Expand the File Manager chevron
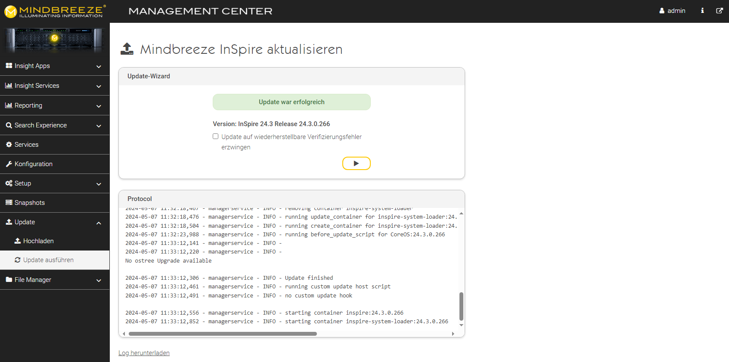 tap(99, 280)
